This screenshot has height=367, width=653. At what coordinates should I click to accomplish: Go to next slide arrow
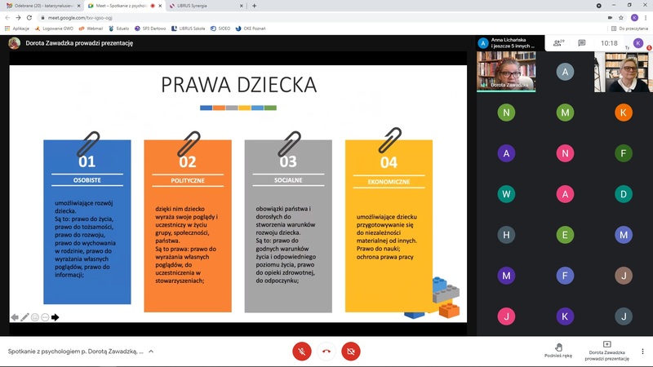click(x=56, y=317)
